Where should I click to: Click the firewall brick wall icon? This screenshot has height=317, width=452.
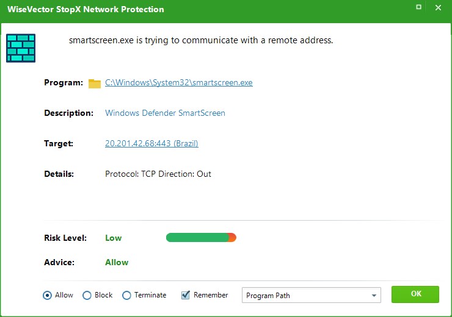pyautogui.click(x=21, y=48)
